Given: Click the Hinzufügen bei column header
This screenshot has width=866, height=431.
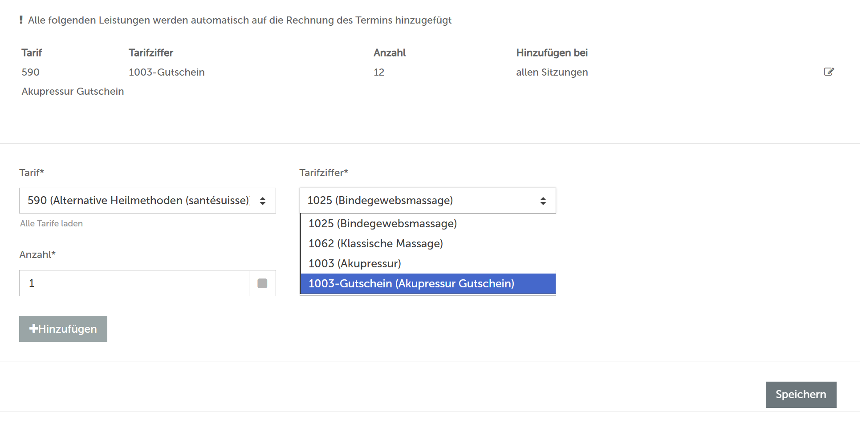Looking at the screenshot, I should (552, 52).
